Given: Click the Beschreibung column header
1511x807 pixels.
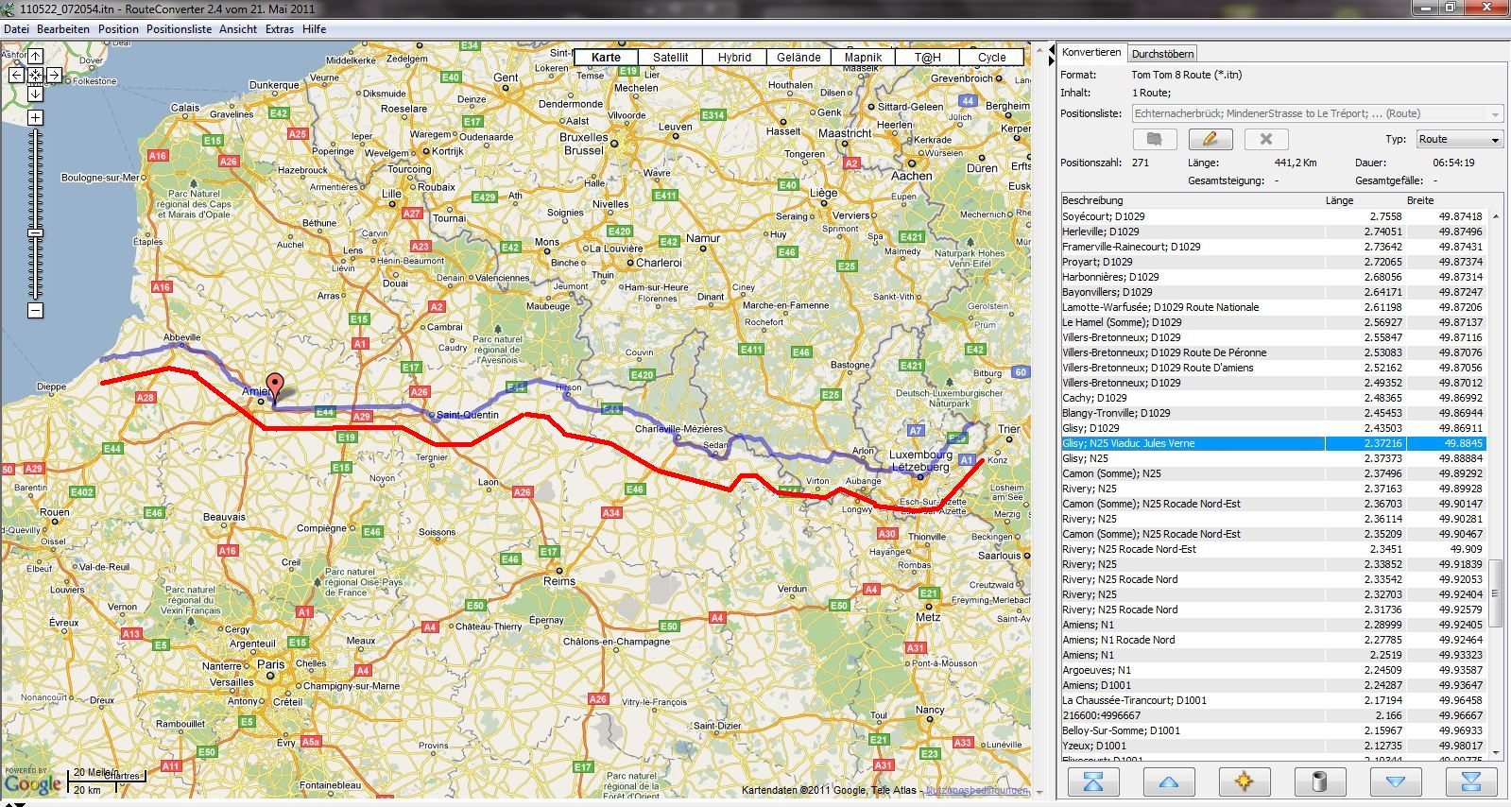Looking at the screenshot, I should pyautogui.click(x=1192, y=200).
